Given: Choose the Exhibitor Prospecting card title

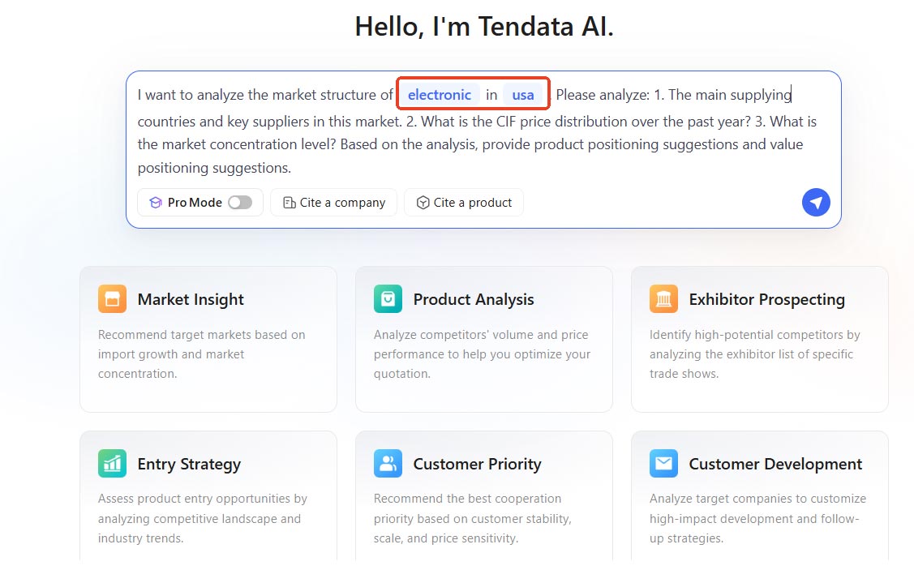Looking at the screenshot, I should (x=766, y=299).
